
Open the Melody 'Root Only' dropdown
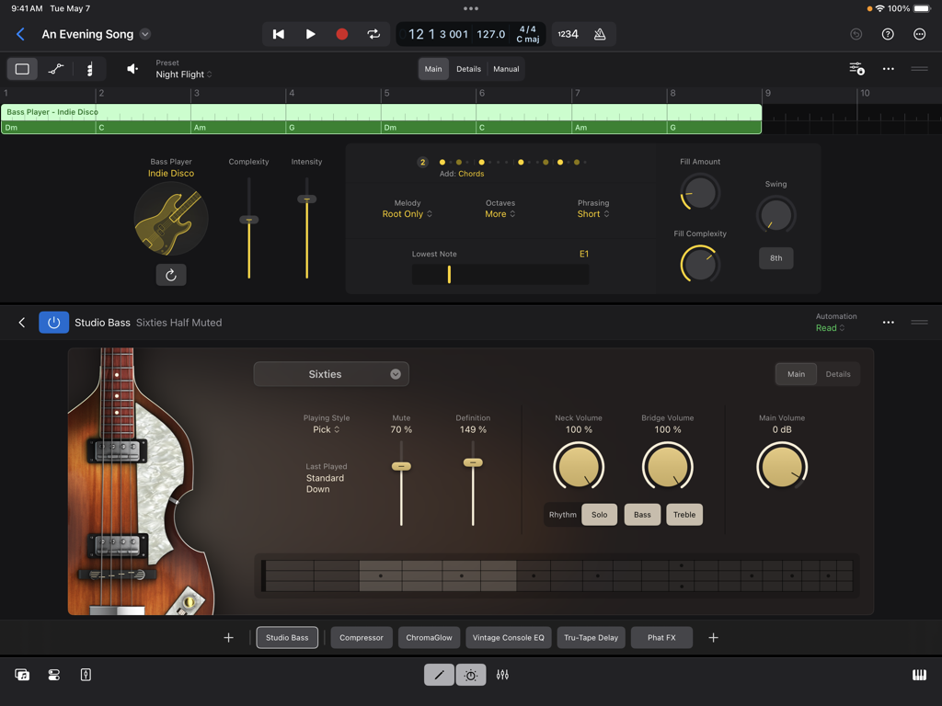[407, 213]
